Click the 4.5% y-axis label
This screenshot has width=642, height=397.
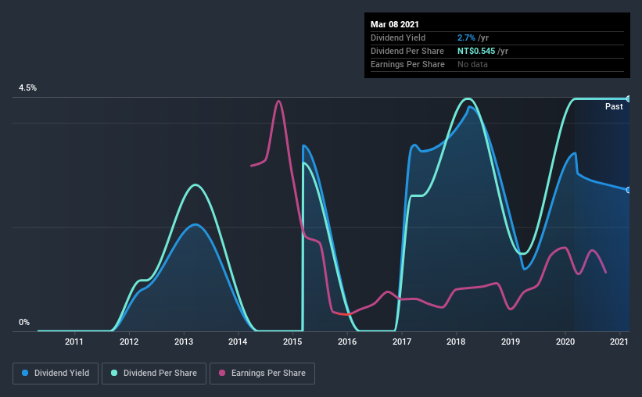pos(27,88)
